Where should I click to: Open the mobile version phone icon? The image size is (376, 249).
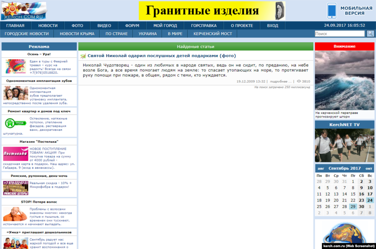(x=332, y=11)
